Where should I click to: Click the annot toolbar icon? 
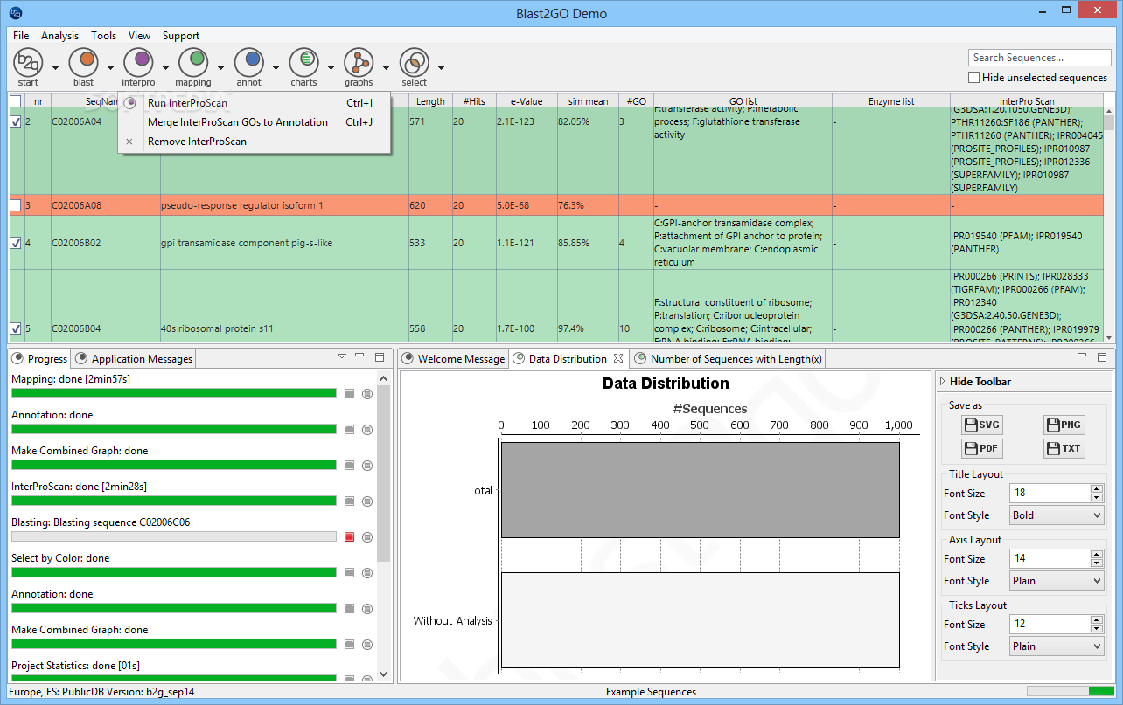[248, 62]
